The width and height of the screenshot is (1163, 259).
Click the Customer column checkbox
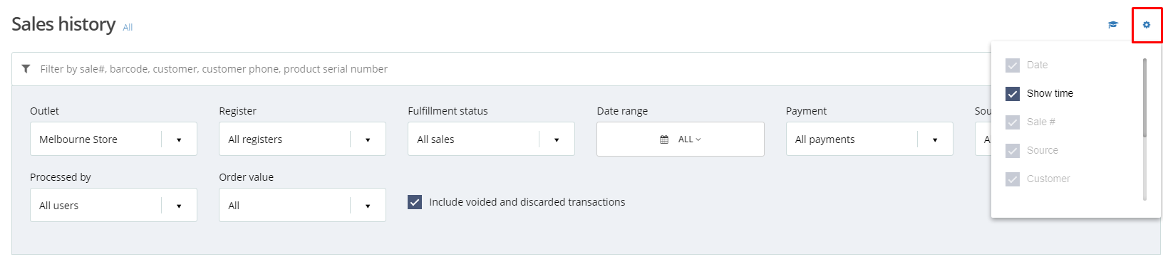(1013, 179)
